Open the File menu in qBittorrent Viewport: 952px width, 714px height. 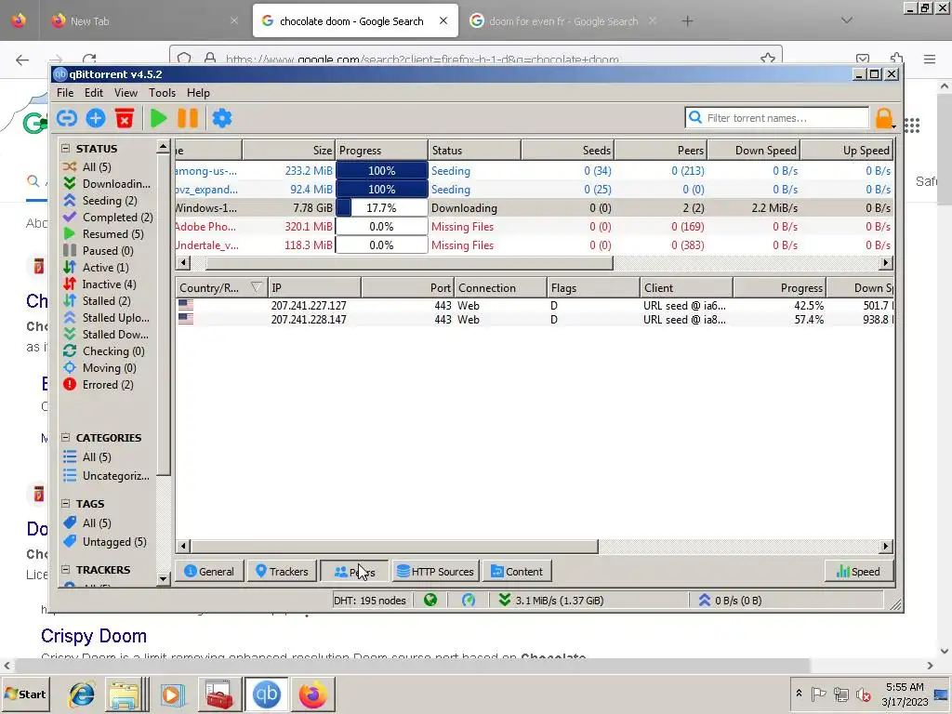[65, 93]
